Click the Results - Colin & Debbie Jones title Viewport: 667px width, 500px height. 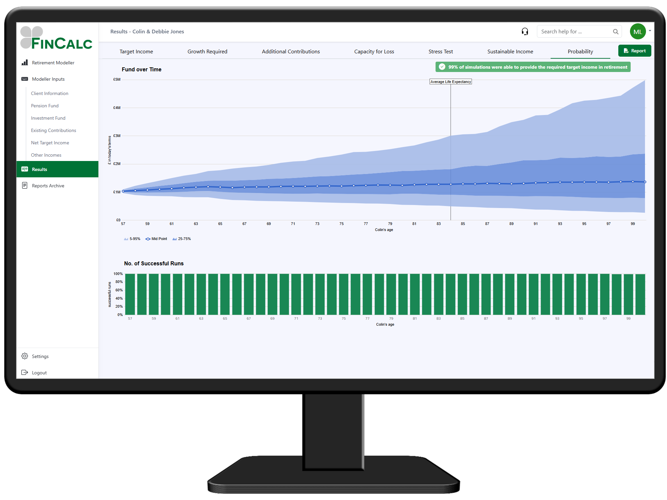(147, 31)
